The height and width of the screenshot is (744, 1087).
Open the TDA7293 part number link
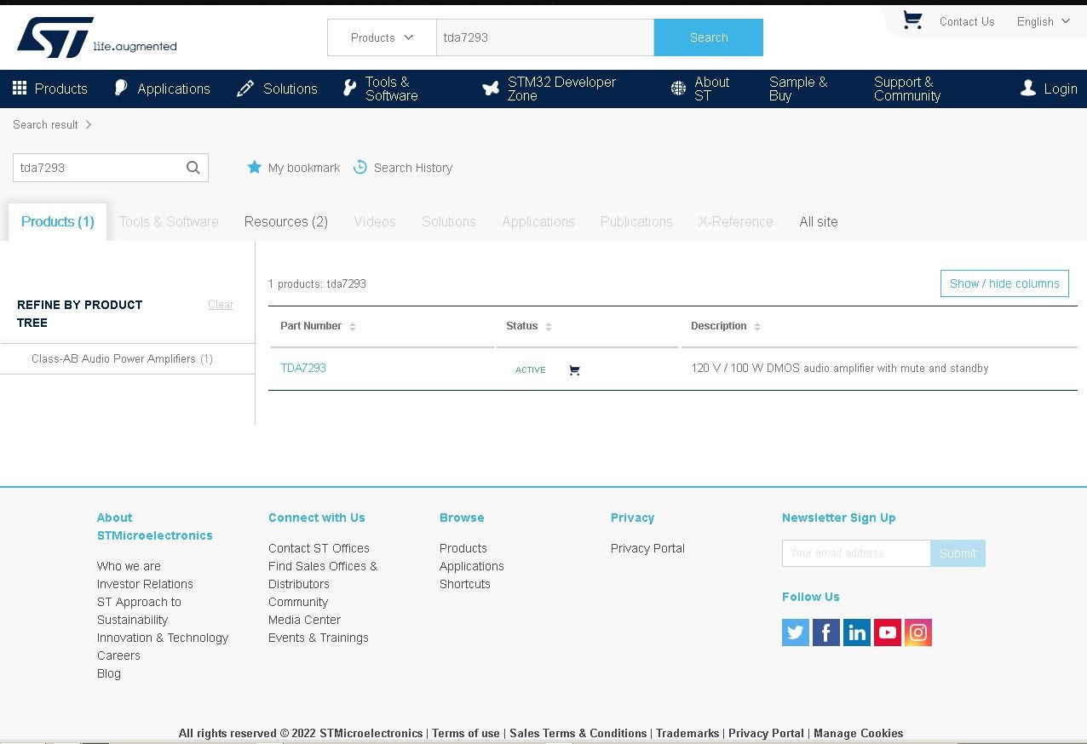303,368
